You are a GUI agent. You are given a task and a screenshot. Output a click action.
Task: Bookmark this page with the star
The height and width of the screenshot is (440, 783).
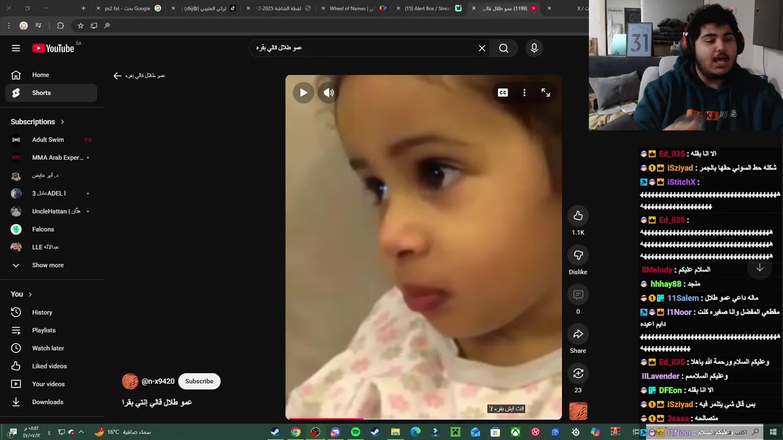coord(80,26)
